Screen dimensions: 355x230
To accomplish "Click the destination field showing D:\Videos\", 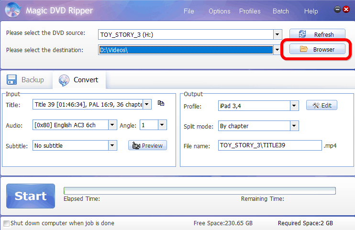I will pos(186,50).
